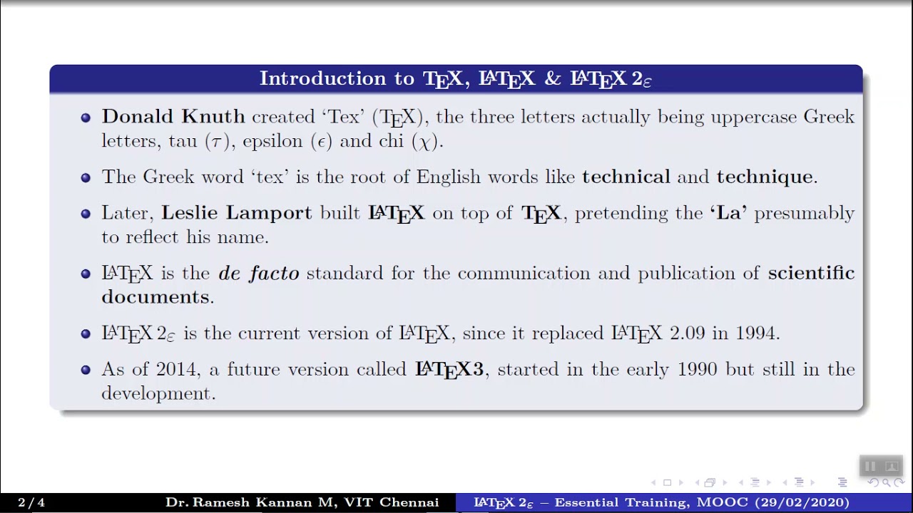Viewport: 913px width, 513px height.
Task: Click the text 'tau (τ)'
Action: (200, 141)
